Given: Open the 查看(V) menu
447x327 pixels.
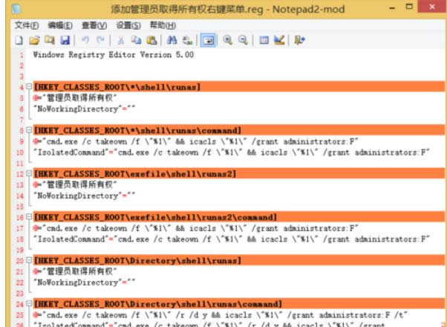Looking at the screenshot, I should 95,25.
